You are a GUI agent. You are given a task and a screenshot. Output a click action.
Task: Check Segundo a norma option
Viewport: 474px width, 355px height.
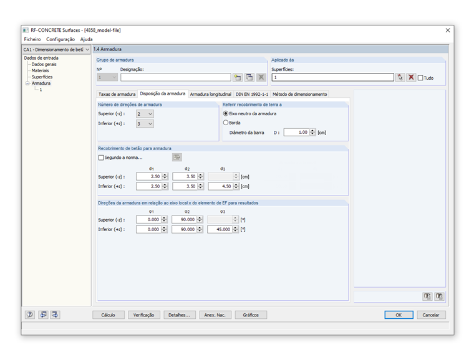(101, 158)
